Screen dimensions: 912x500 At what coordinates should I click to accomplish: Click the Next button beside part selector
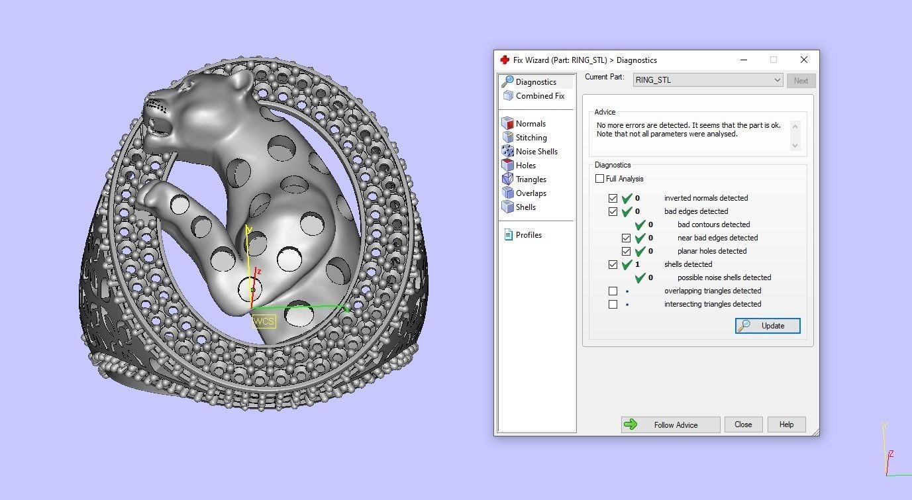(801, 81)
